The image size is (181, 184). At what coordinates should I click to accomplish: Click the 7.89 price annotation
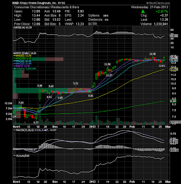click(x=21, y=103)
